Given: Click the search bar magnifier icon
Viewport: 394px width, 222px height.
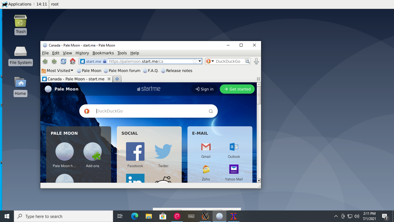Looking at the screenshot, I should tap(247, 61).
